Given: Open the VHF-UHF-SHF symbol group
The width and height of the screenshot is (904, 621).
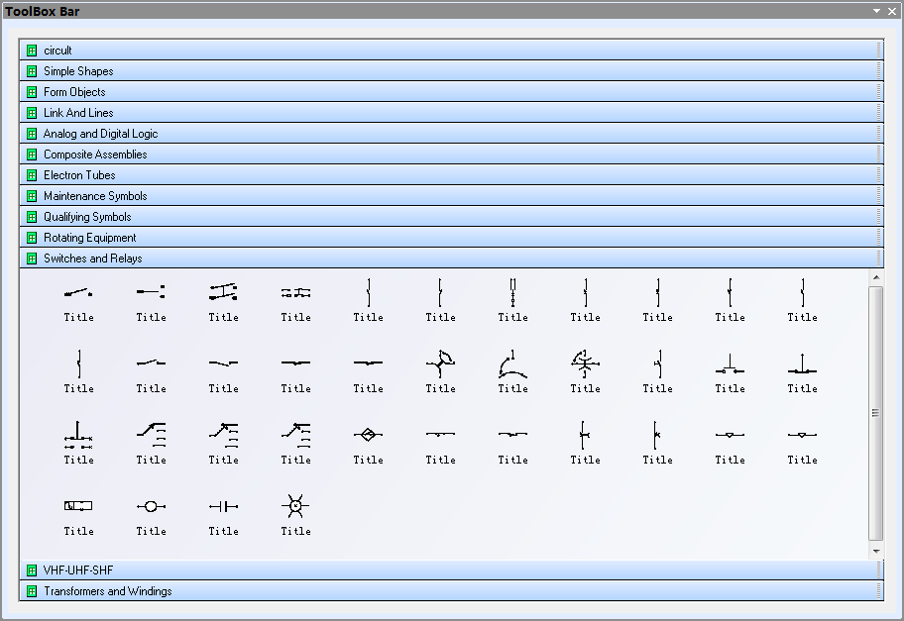Looking at the screenshot, I should (x=78, y=570).
